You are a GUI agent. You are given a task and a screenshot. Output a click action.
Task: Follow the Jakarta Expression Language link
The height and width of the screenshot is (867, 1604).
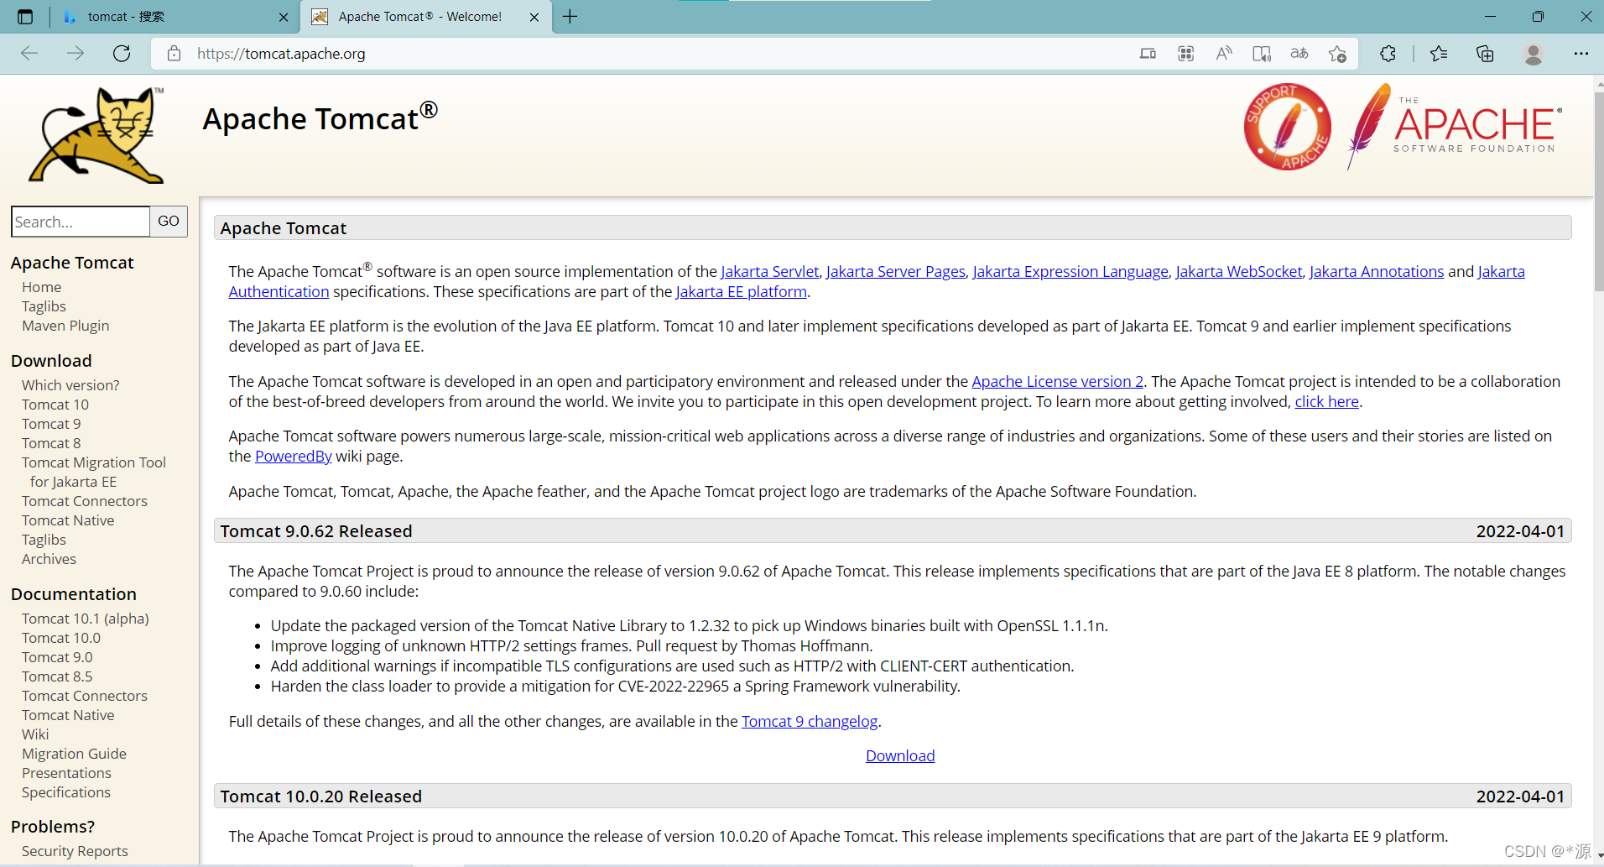tap(1070, 271)
